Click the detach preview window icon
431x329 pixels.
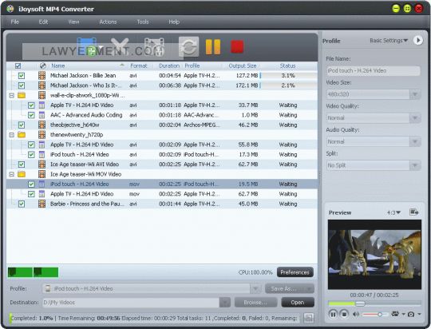(413, 212)
